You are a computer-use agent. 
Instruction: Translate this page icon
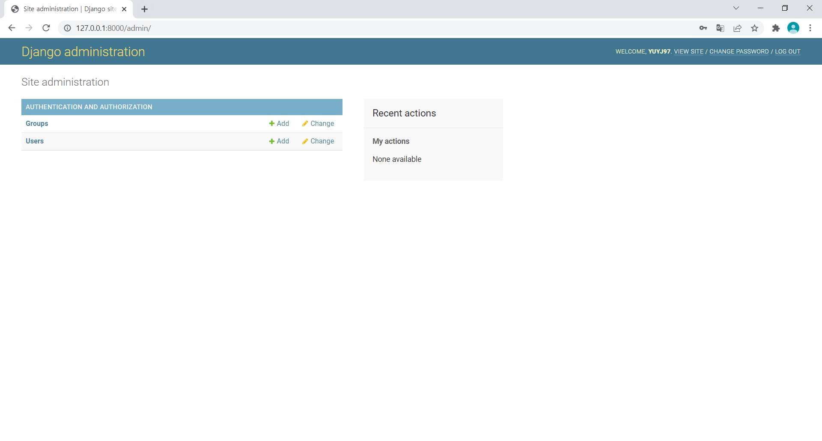[x=720, y=28]
